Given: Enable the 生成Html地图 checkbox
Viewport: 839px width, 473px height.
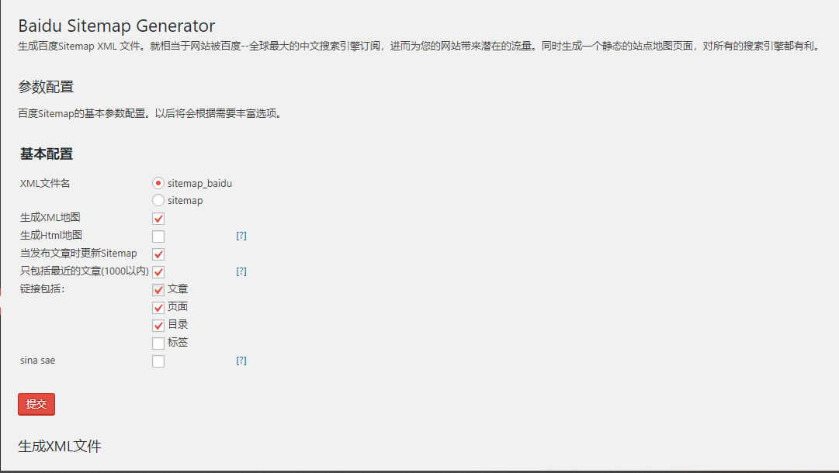Looking at the screenshot, I should (158, 236).
